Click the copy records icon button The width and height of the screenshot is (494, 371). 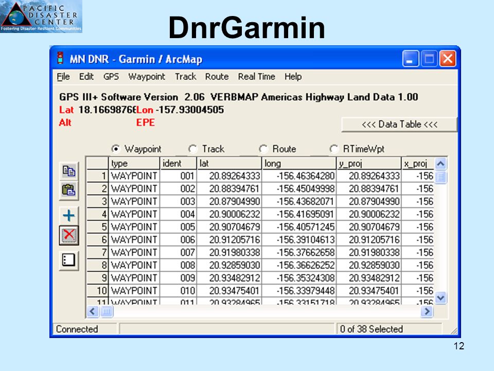tap(68, 171)
